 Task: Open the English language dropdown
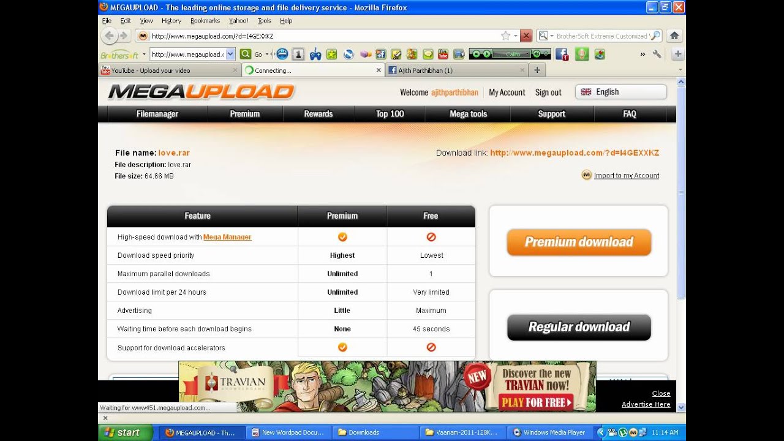click(x=620, y=92)
